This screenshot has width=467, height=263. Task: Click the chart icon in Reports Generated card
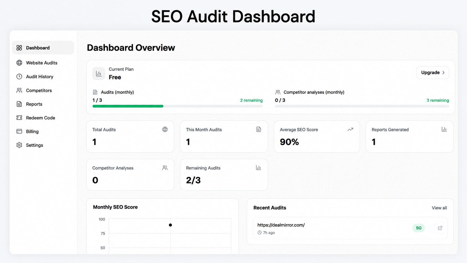click(444, 129)
